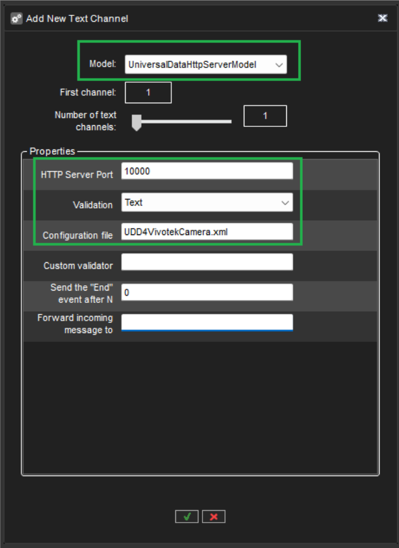Click the Custom validator label

(x=78, y=266)
